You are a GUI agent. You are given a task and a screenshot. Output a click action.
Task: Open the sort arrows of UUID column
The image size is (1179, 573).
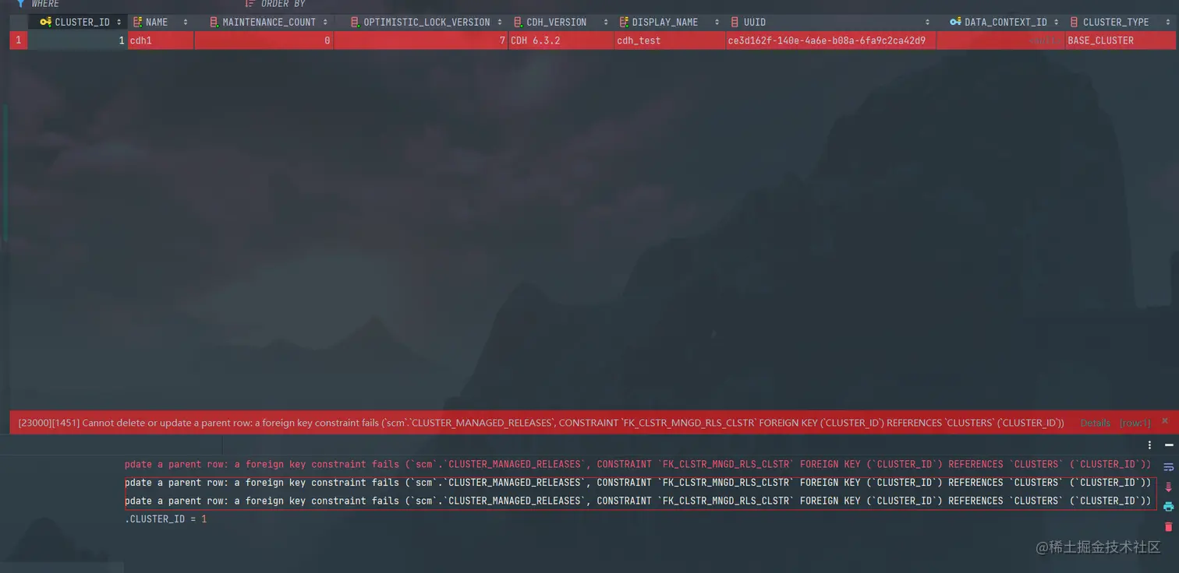click(x=927, y=22)
